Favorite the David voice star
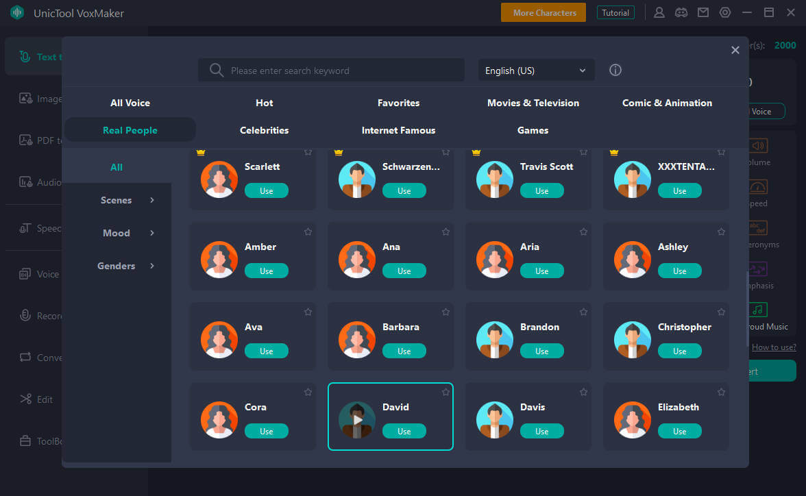 [x=445, y=392]
